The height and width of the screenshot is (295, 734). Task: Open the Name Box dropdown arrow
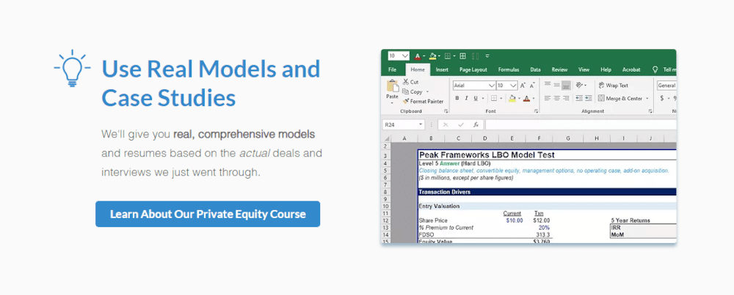(x=421, y=124)
